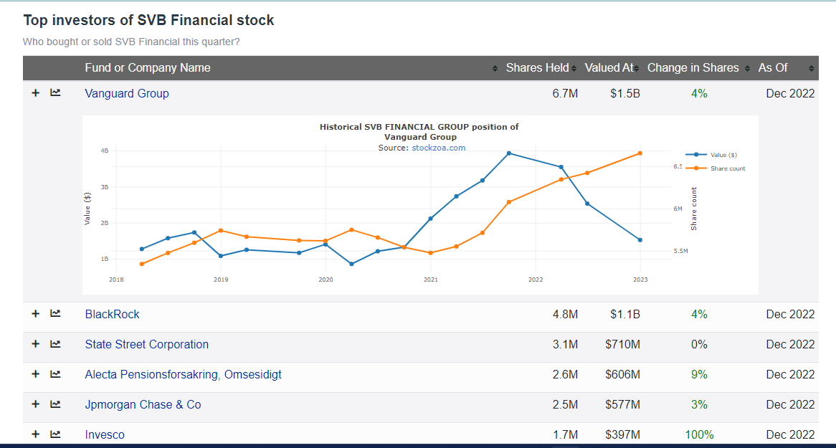Show the Alecta Pensionsforsakring chart icon
836x448 pixels.
(55, 374)
